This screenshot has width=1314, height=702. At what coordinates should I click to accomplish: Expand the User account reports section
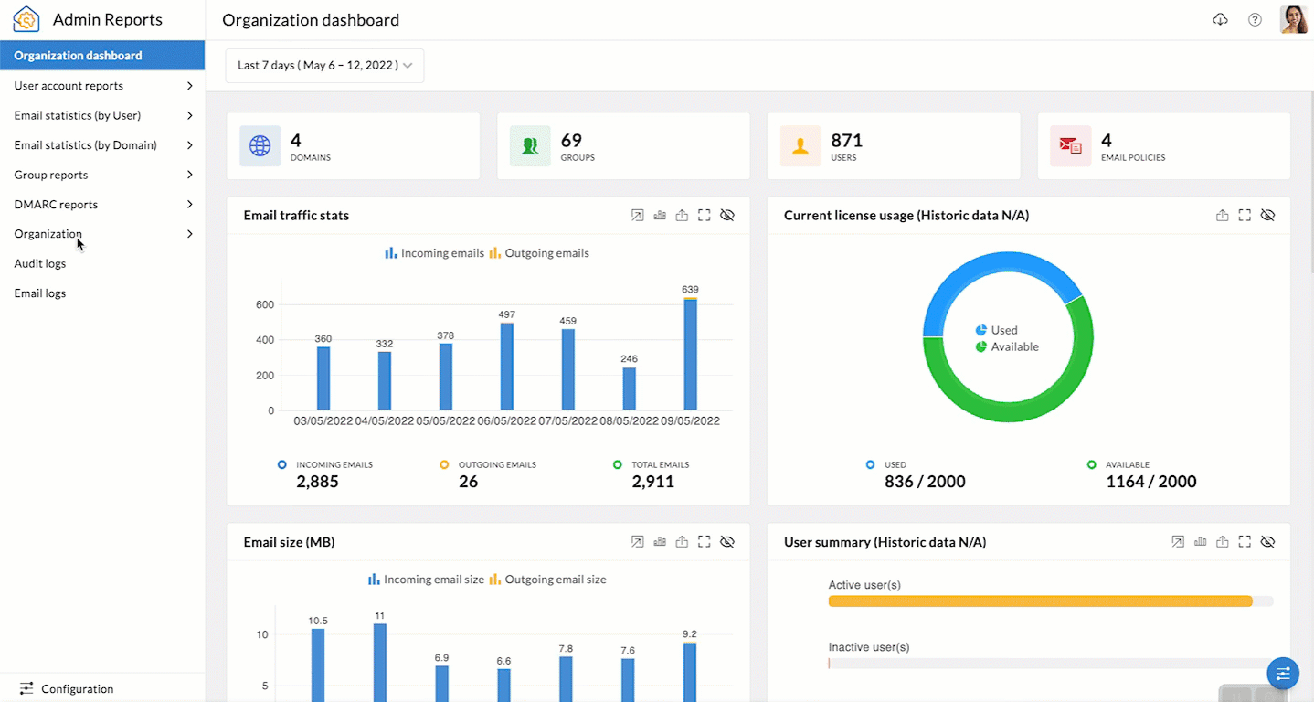pyautogui.click(x=69, y=85)
